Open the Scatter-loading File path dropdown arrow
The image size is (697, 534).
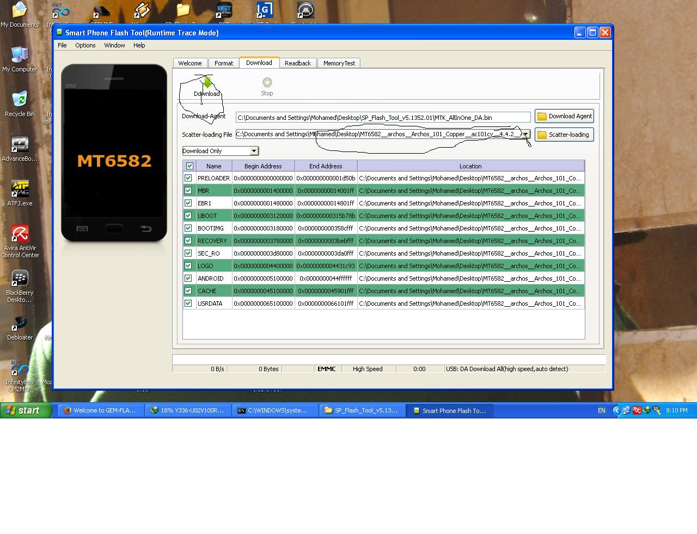click(x=525, y=134)
